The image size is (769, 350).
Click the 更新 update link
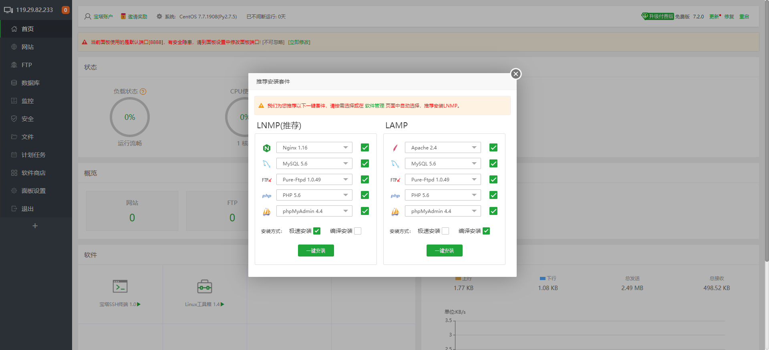(715, 16)
